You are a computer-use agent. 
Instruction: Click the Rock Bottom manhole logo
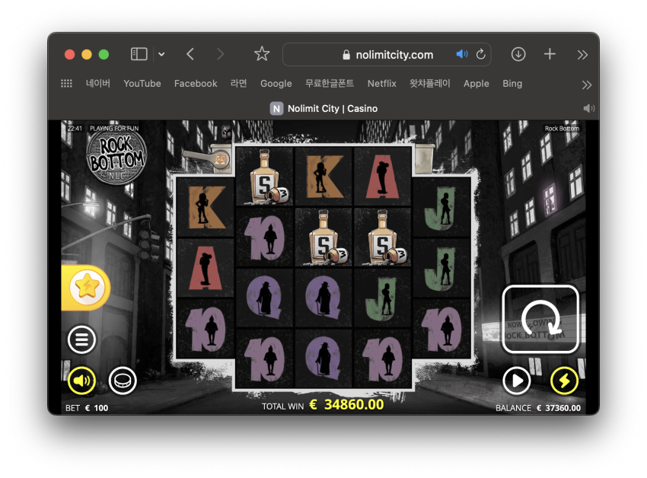116,158
